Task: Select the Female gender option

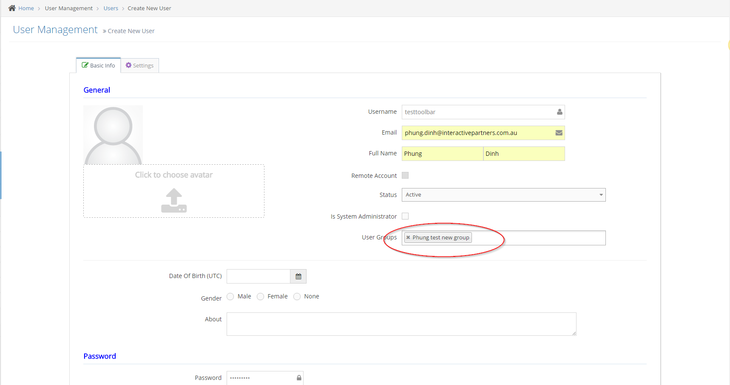Action: pyautogui.click(x=261, y=296)
